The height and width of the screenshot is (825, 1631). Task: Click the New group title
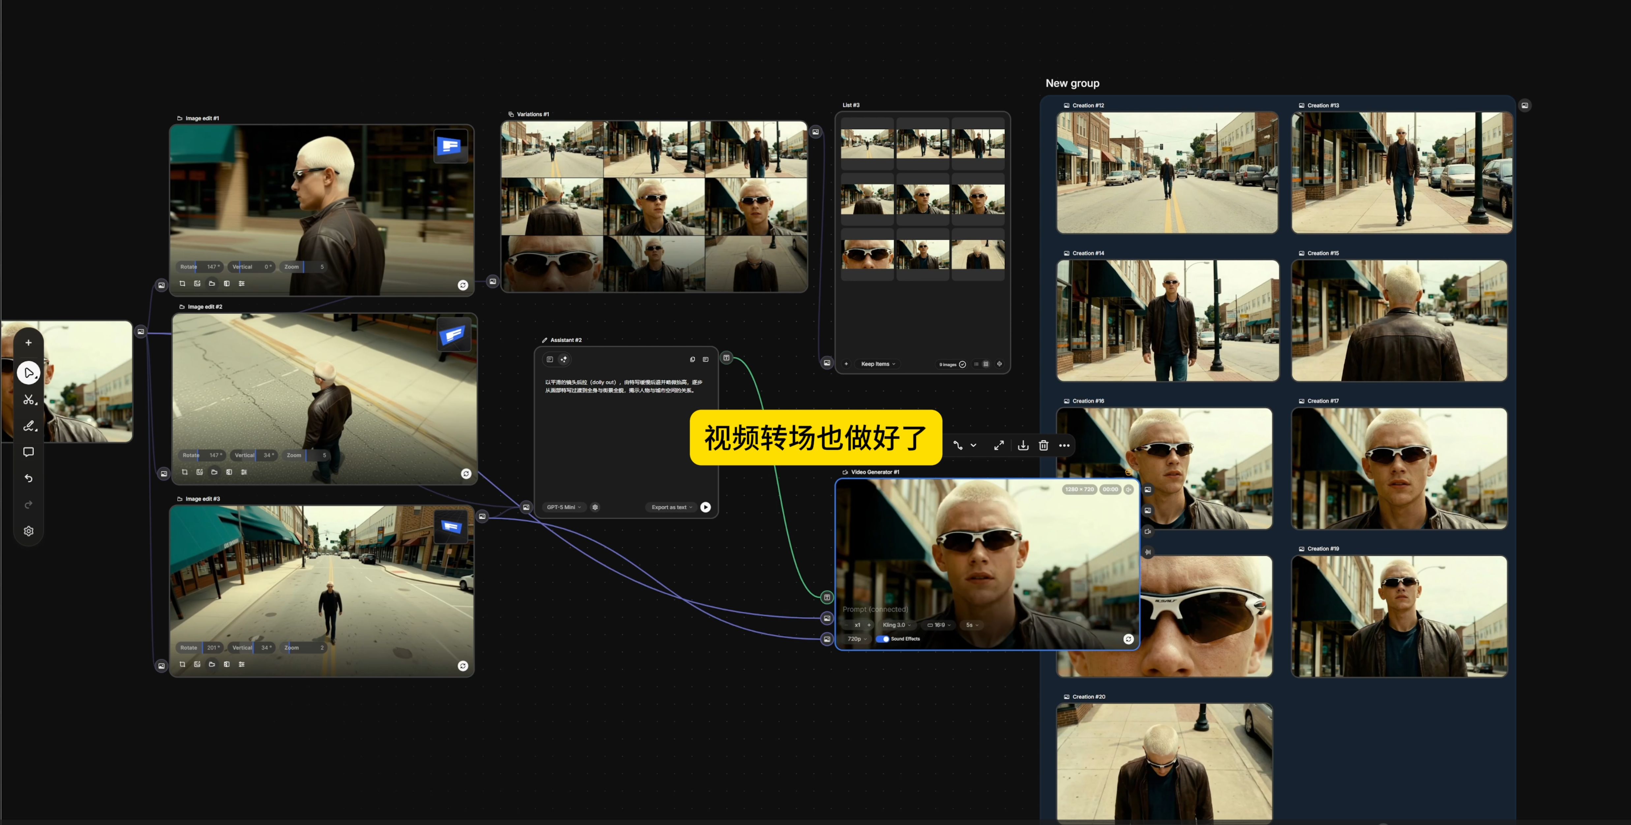click(1072, 83)
